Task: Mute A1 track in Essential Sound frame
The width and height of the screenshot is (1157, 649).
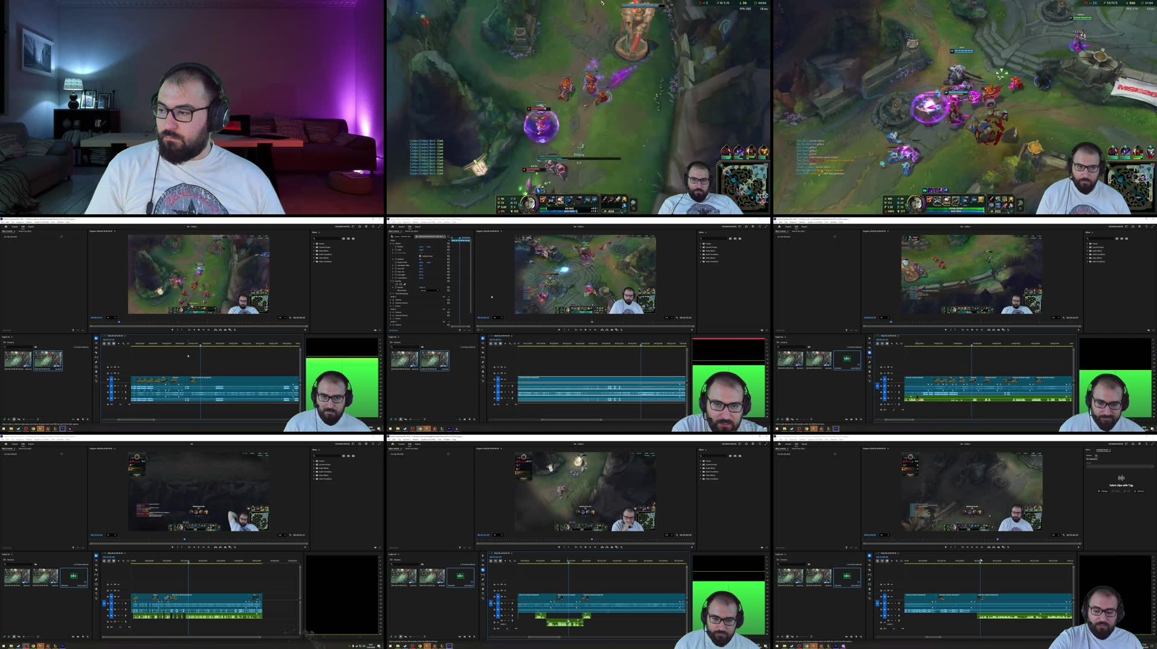Action: 892,603
